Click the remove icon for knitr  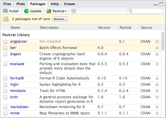[157, 97]
